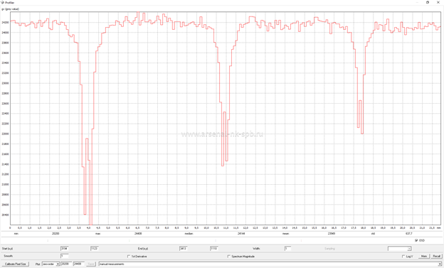This screenshot has width=444, height=268.
Task: Close the Profiler window
Action: click(x=438, y=2)
